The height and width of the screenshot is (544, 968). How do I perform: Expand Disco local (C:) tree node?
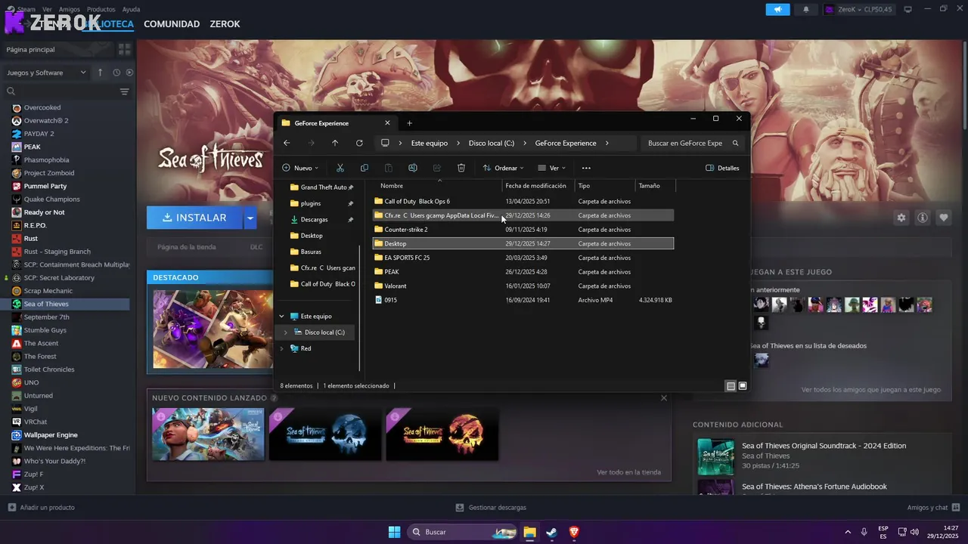click(286, 332)
